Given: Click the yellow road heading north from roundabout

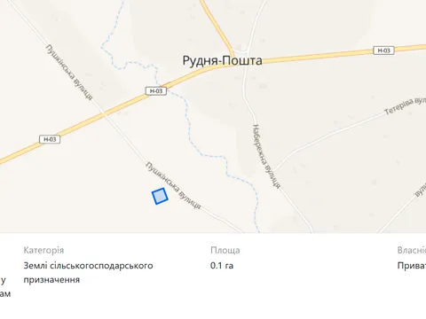Looking at the screenshot, I should point(216,22).
